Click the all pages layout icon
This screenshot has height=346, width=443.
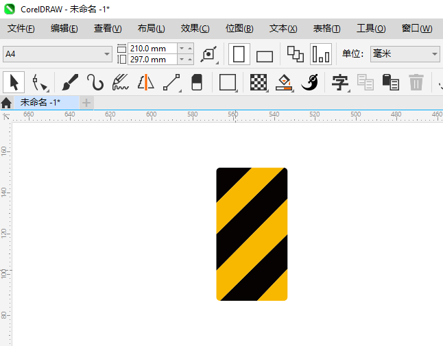(296, 54)
